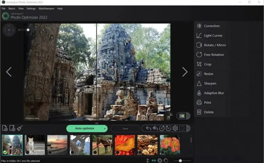Open the File menu
This screenshot has height=163, width=264.
pyautogui.click(x=3, y=8)
